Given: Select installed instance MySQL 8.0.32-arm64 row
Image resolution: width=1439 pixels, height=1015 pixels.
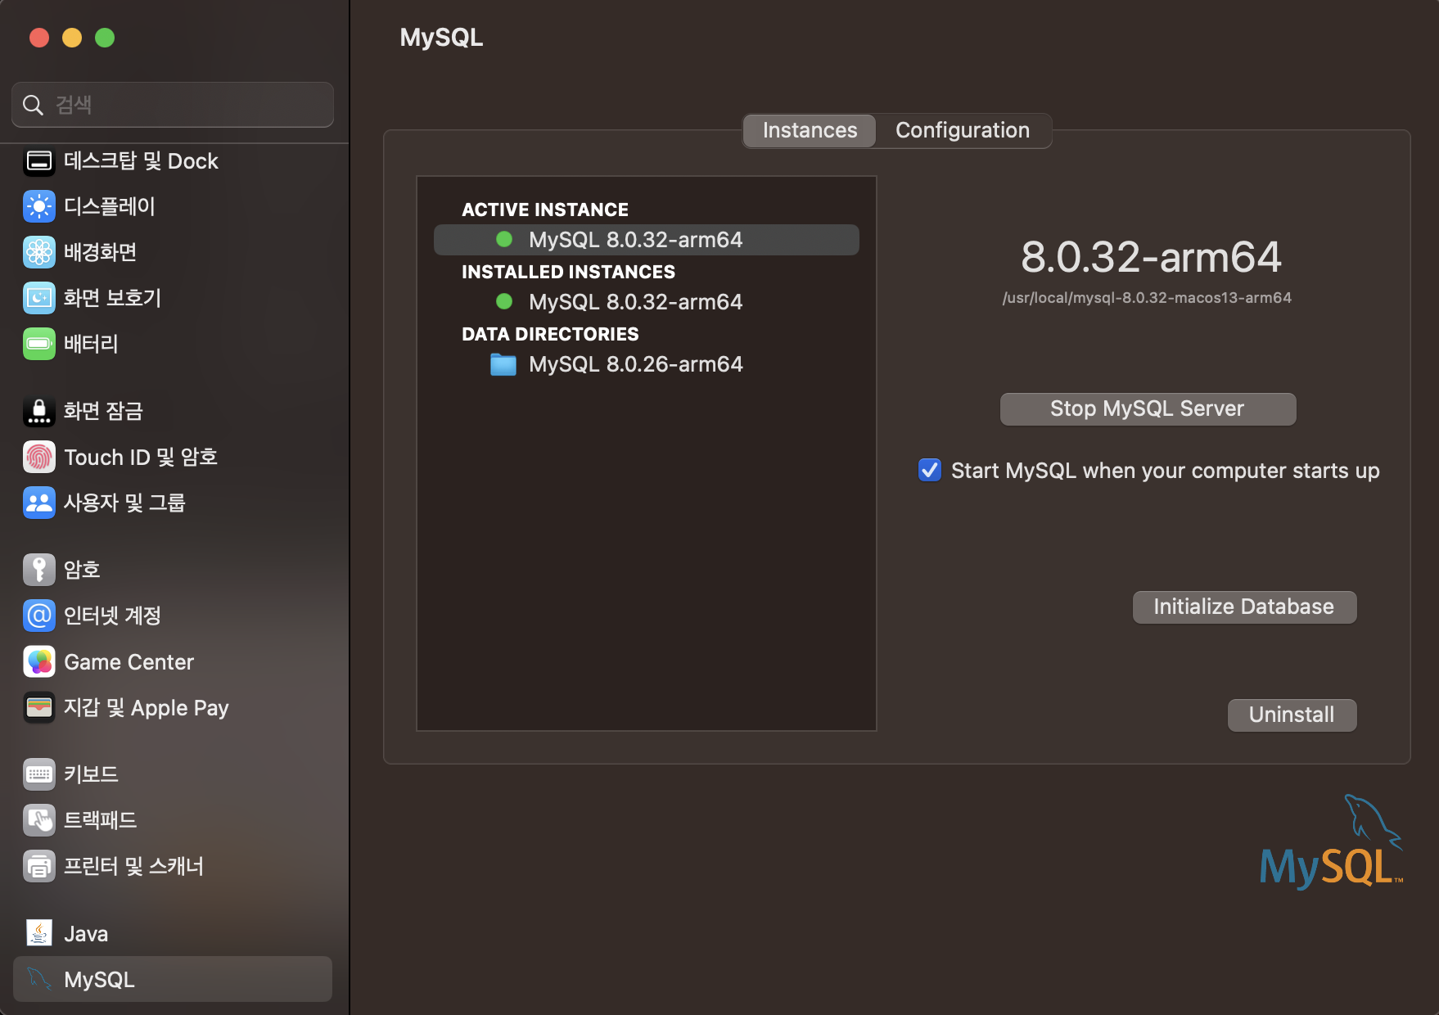Looking at the screenshot, I should tap(647, 302).
